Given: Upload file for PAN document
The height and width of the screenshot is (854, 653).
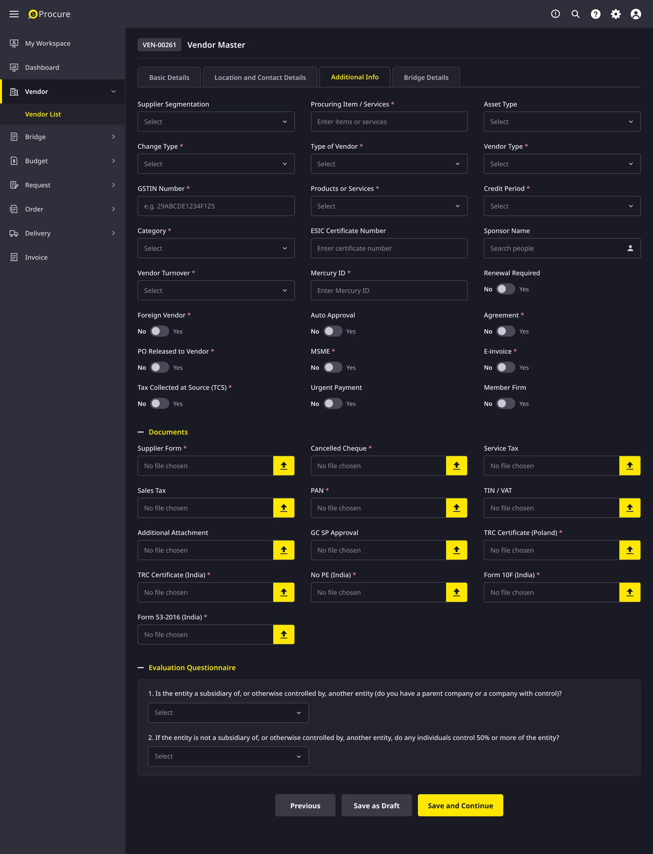Looking at the screenshot, I should tap(456, 508).
